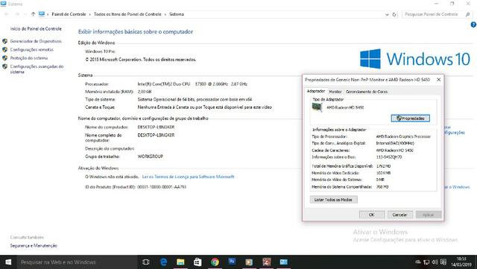Go up one level in Control Panel
477x269 pixels.
(33, 14)
